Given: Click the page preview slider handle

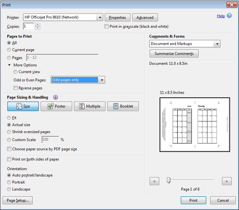Looking at the screenshot, I should tap(169, 181).
